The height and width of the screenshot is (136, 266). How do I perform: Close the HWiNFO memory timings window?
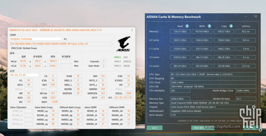pos(132,30)
